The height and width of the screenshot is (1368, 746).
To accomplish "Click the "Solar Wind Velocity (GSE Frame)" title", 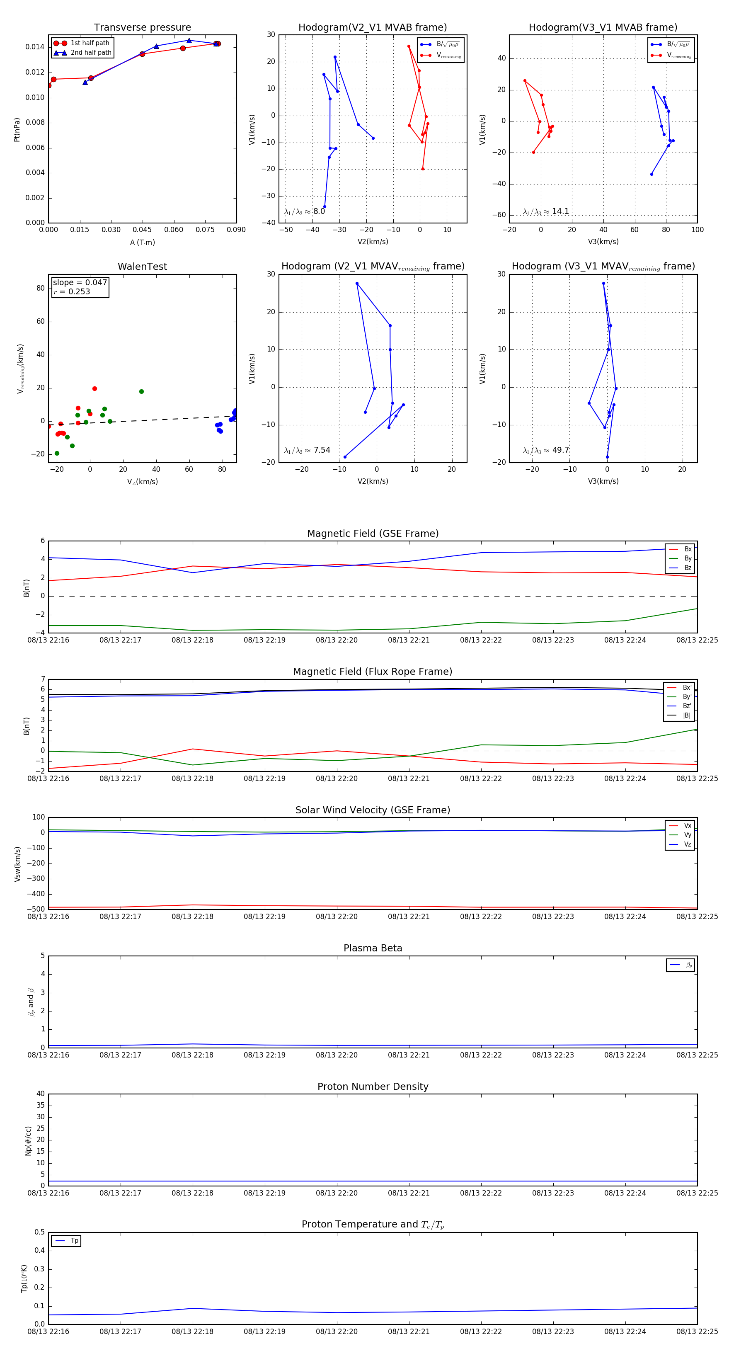I will 373,810.
